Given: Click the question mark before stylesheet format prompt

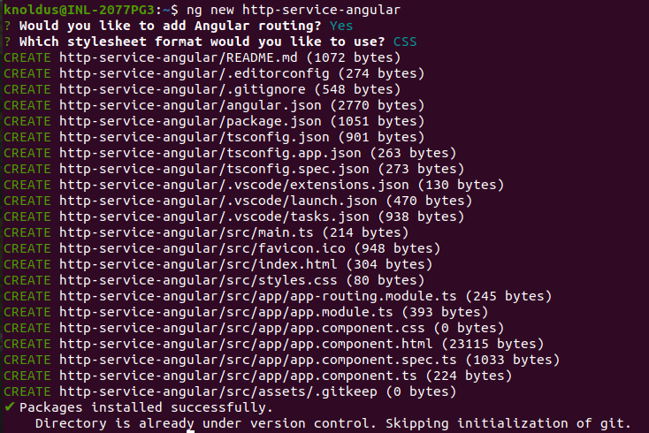Looking at the screenshot, I should [7, 42].
